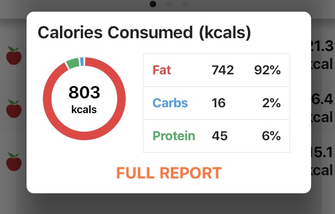Image resolution: width=335 pixels, height=214 pixels.
Task: Tap the green Protein segment of the donut chart
Action: pyautogui.click(x=73, y=64)
